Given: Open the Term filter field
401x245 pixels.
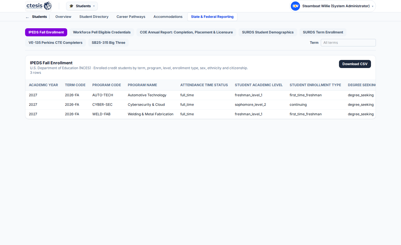Looking at the screenshot, I should [348, 43].
